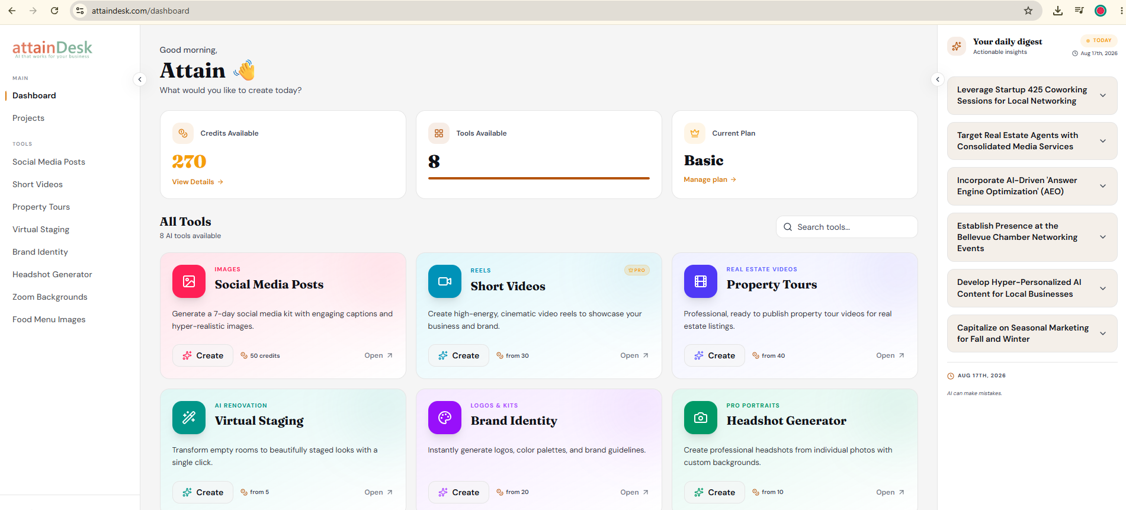Screen dimensions: 1126x510
Task: Click the TODAY badge in daily digest
Action: (x=1099, y=40)
